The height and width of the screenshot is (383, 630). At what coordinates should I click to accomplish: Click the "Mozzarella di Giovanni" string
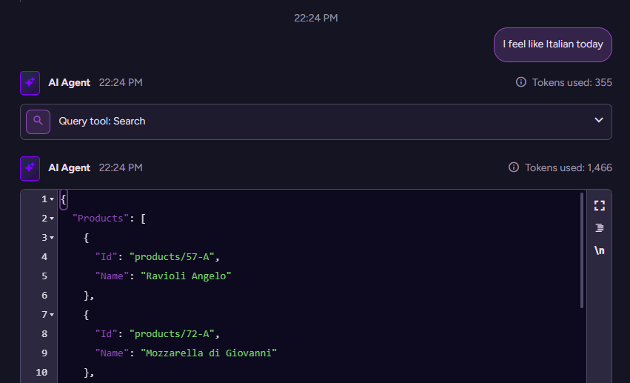click(209, 353)
